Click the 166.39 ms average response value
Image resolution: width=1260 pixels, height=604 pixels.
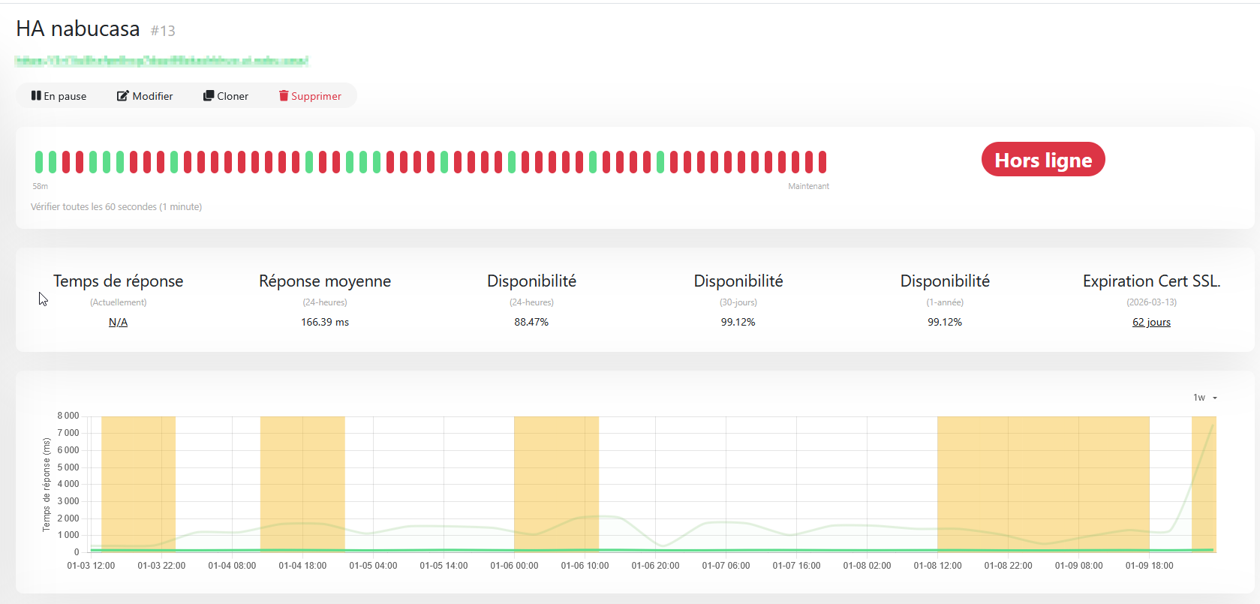point(325,322)
